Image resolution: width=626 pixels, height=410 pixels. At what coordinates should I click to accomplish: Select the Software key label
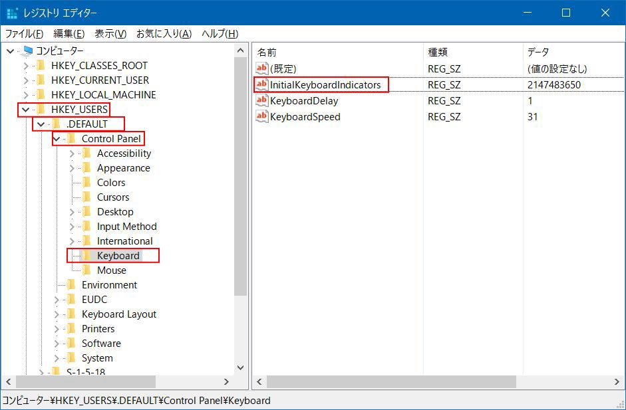pos(101,344)
